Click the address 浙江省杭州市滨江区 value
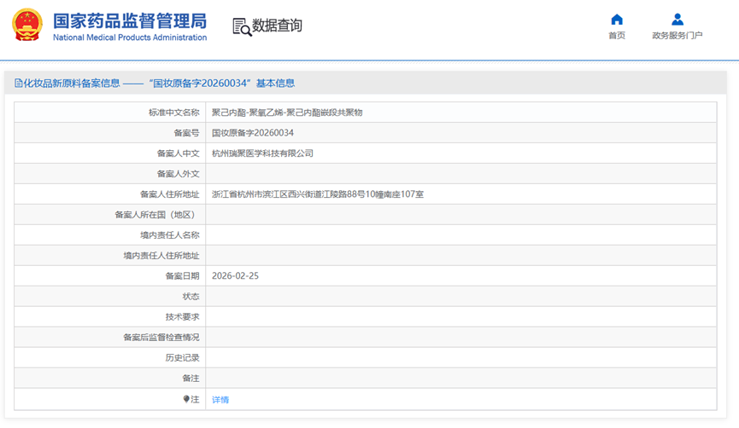Screen dimensions: 739x428 317,194
